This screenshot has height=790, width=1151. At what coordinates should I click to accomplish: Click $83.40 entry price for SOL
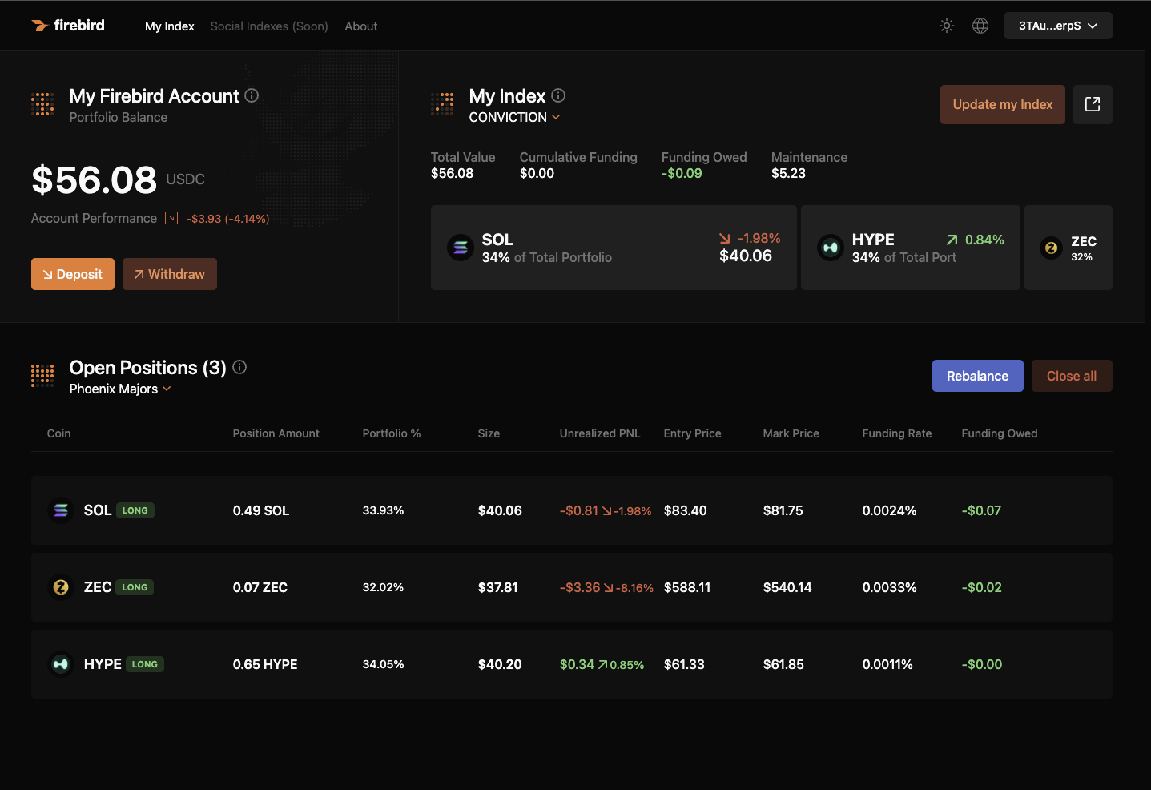click(686, 510)
